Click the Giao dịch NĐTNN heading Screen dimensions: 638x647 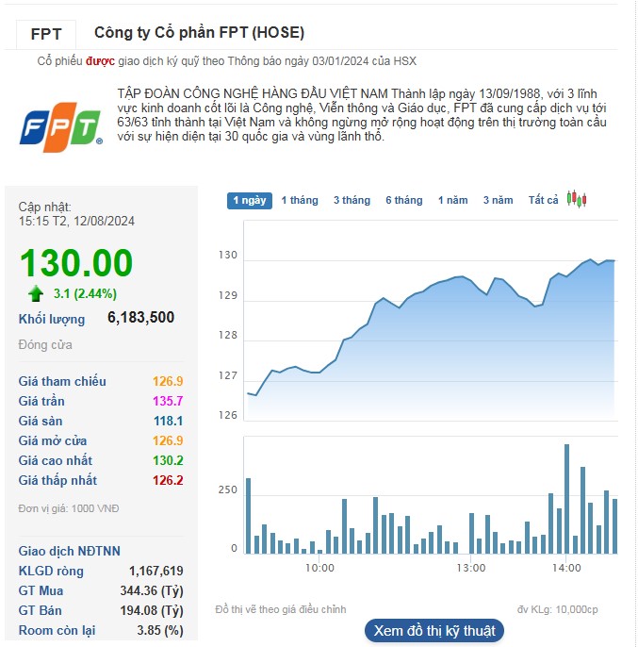[70, 551]
